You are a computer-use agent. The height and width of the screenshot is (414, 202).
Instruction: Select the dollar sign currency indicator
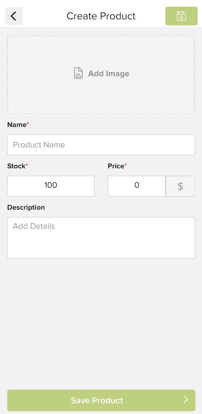[180, 186]
